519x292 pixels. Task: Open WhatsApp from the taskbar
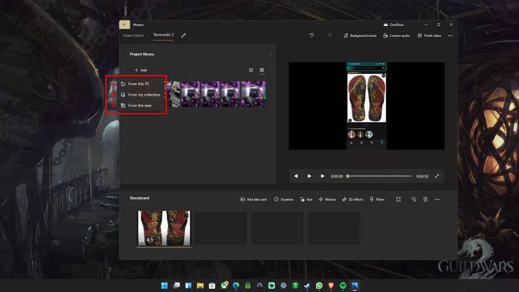coord(319,286)
